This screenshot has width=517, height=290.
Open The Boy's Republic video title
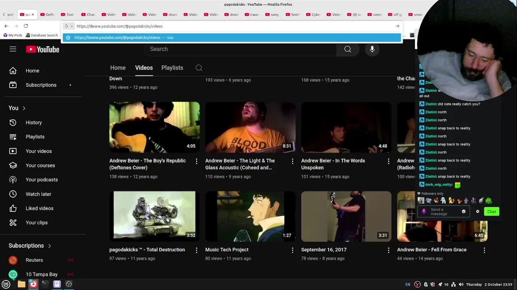tap(147, 164)
